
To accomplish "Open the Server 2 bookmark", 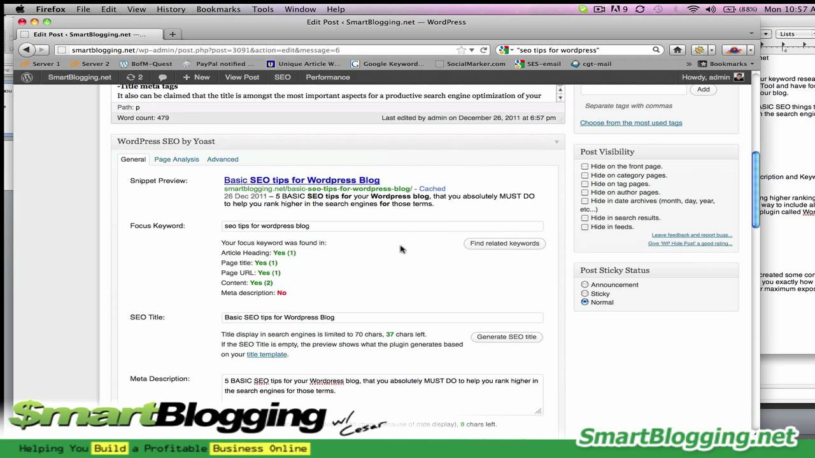I will point(90,64).
